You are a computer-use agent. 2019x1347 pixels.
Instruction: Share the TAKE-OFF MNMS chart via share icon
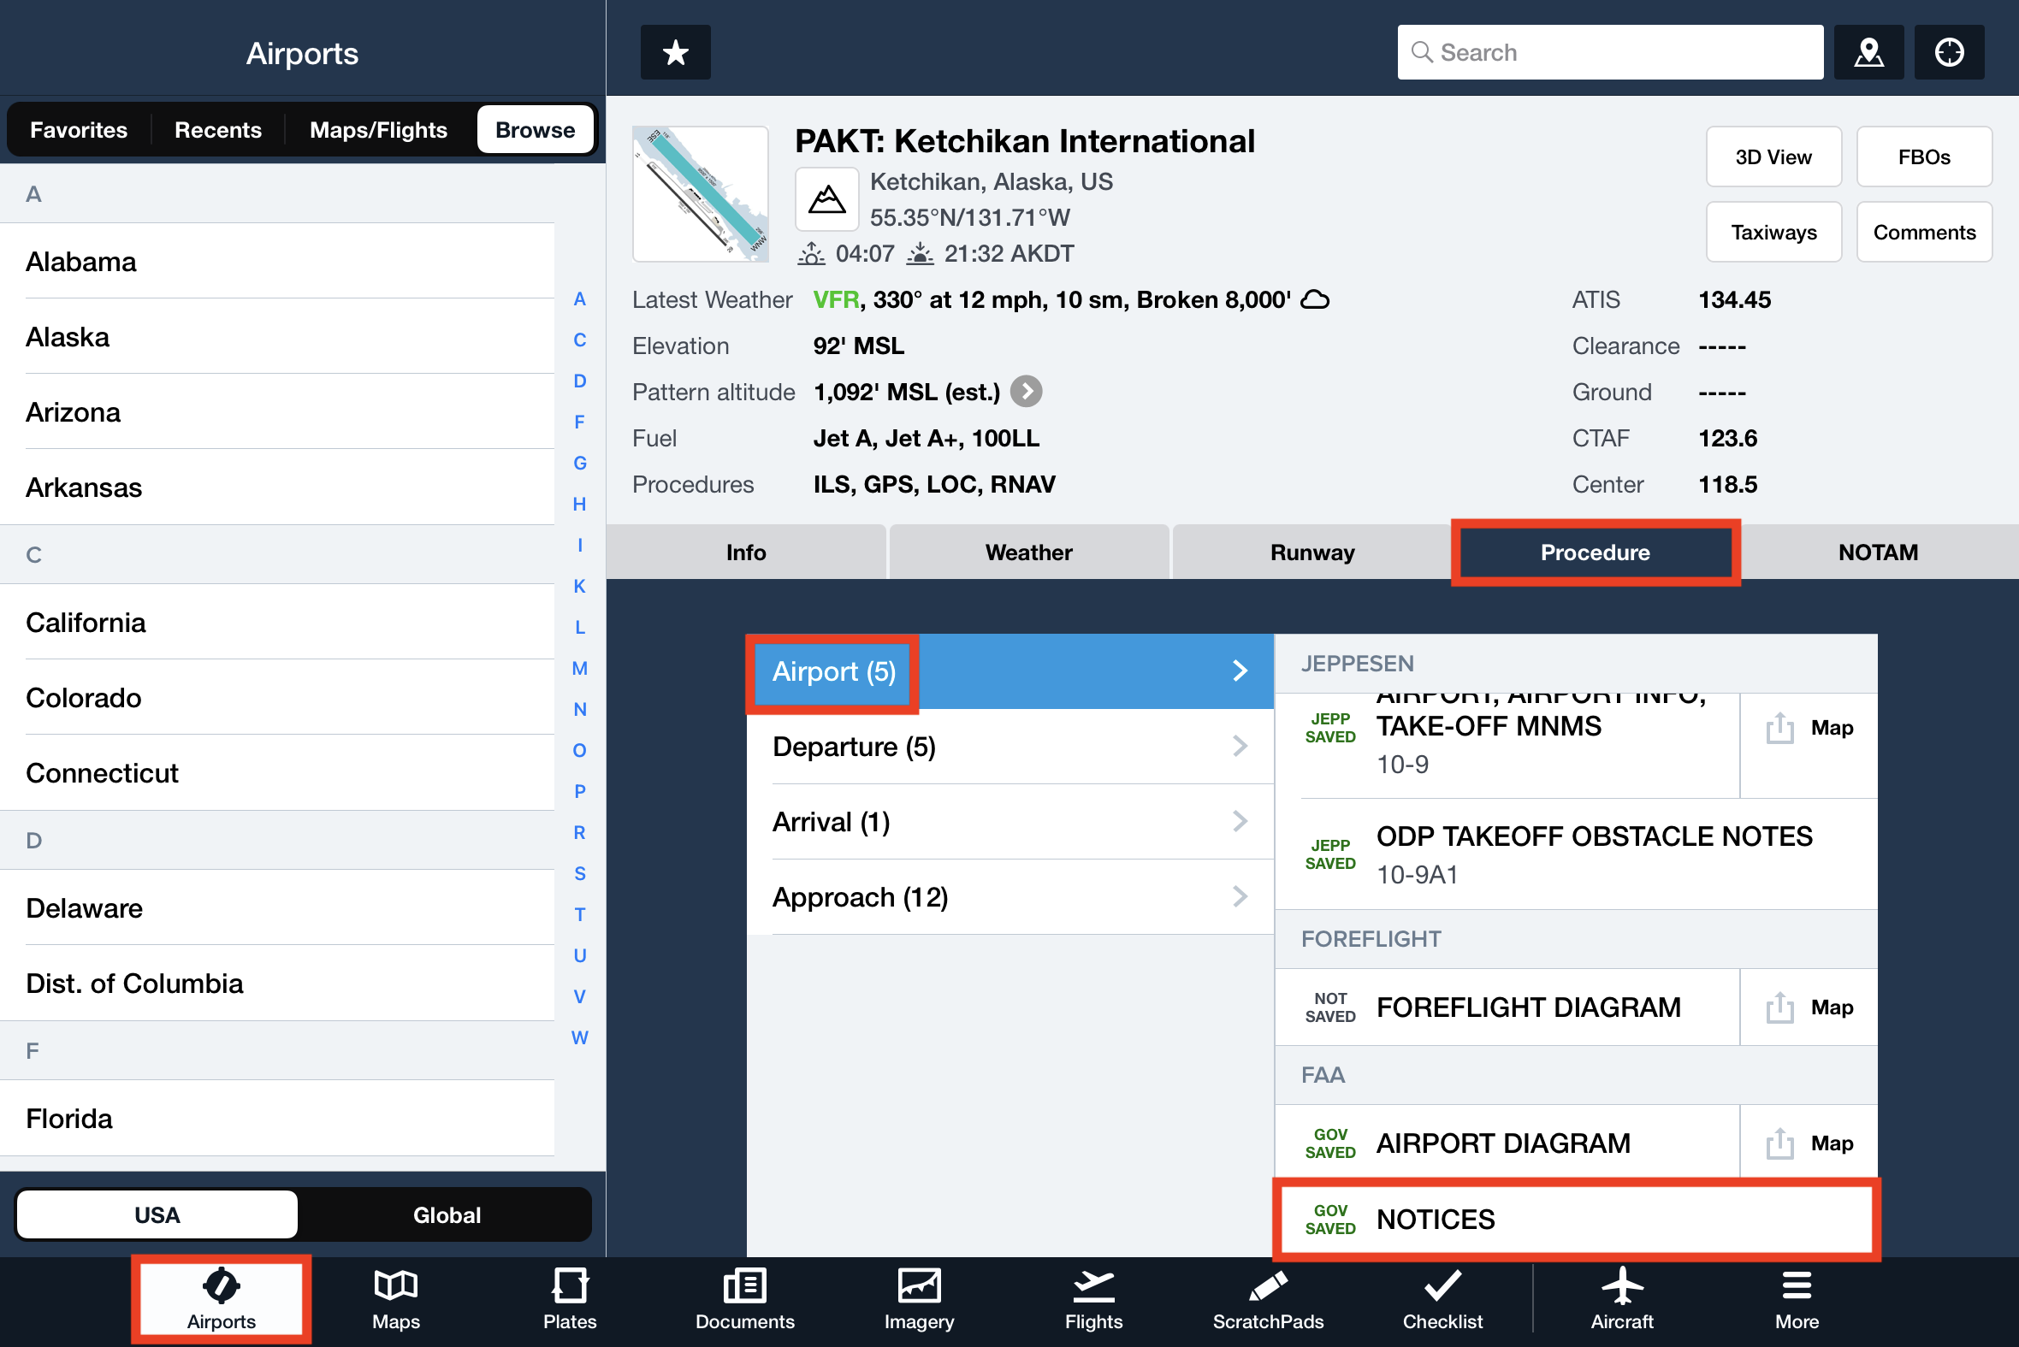tap(1779, 728)
